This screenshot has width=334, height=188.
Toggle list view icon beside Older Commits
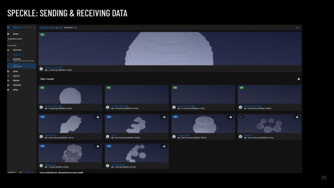click(x=299, y=79)
